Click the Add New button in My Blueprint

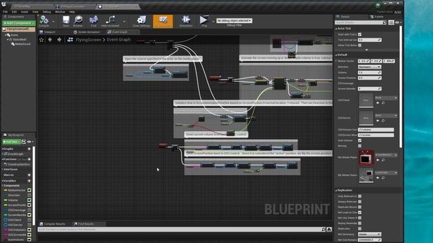[12, 142]
